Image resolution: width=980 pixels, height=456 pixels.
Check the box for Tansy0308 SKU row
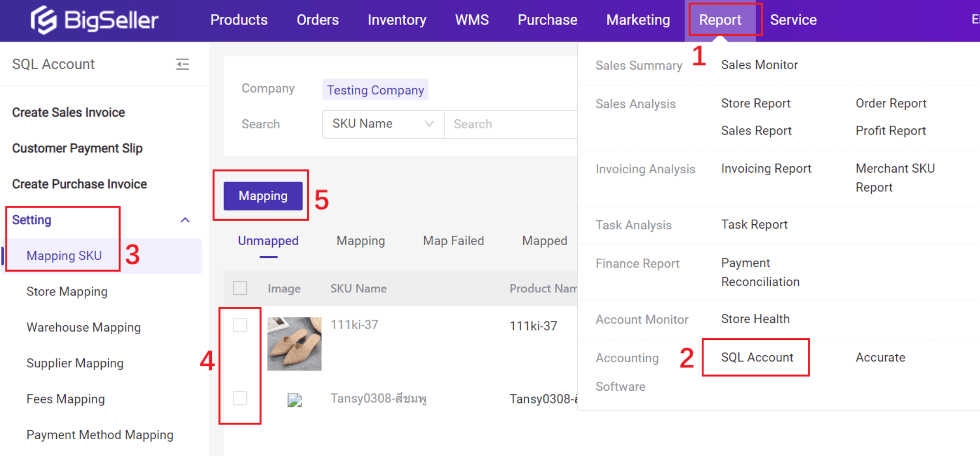pos(240,398)
